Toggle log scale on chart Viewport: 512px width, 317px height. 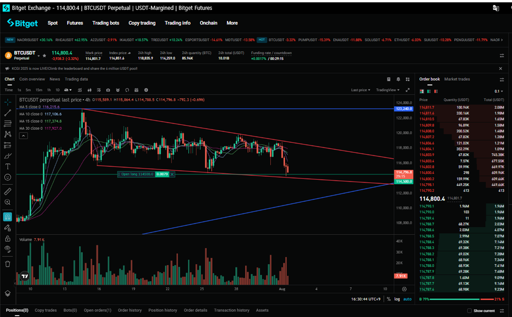click(397, 299)
